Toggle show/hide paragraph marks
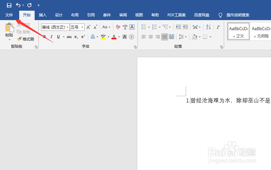Screen dimensions: 271x170 218,27
